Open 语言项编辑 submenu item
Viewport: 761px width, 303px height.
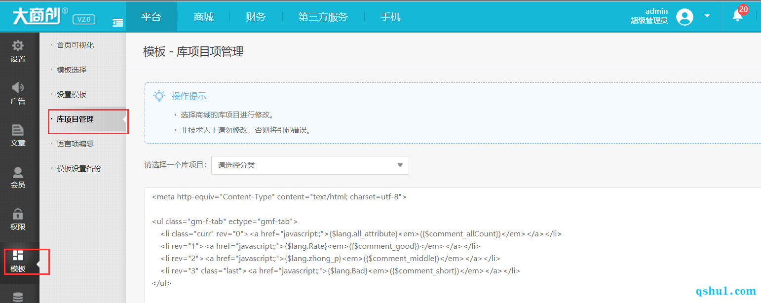[75, 144]
